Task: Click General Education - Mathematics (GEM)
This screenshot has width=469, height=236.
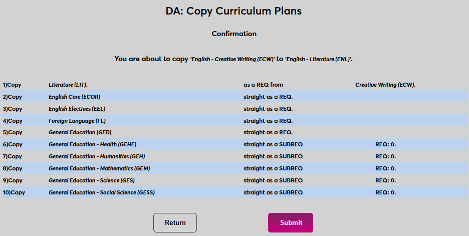Action: tap(99, 169)
